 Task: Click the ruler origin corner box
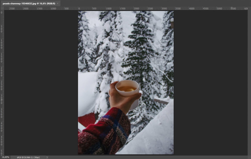[x=2, y=9]
